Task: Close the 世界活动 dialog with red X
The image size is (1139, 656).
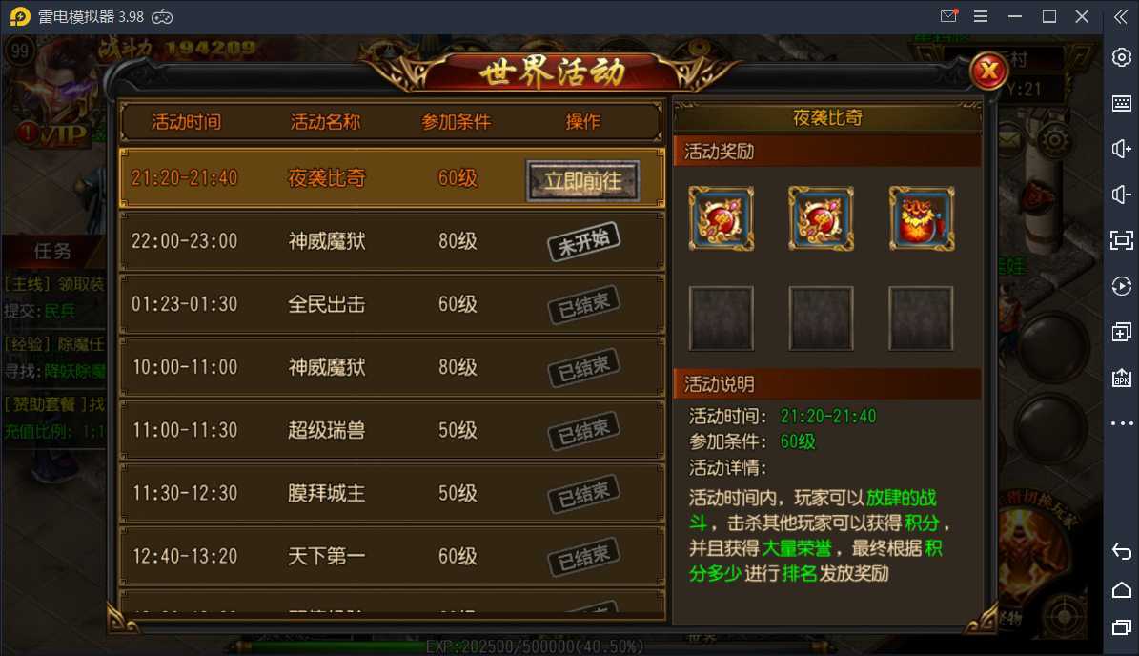Action: [987, 71]
